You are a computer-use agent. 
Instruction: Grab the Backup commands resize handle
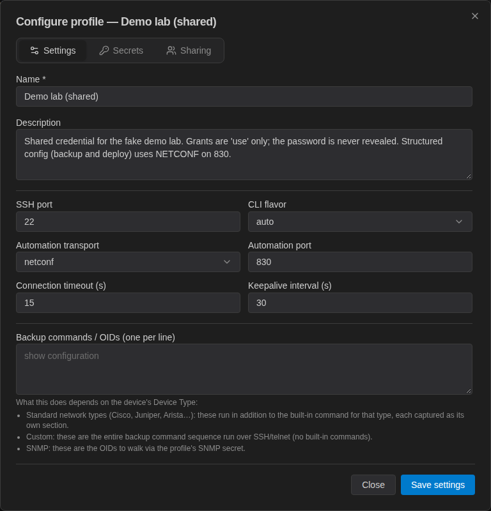(469, 391)
